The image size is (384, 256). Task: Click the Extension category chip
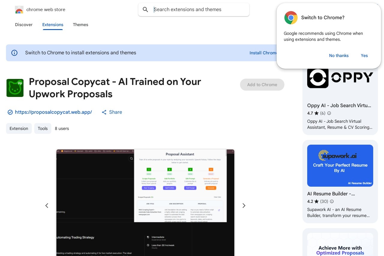point(19,128)
